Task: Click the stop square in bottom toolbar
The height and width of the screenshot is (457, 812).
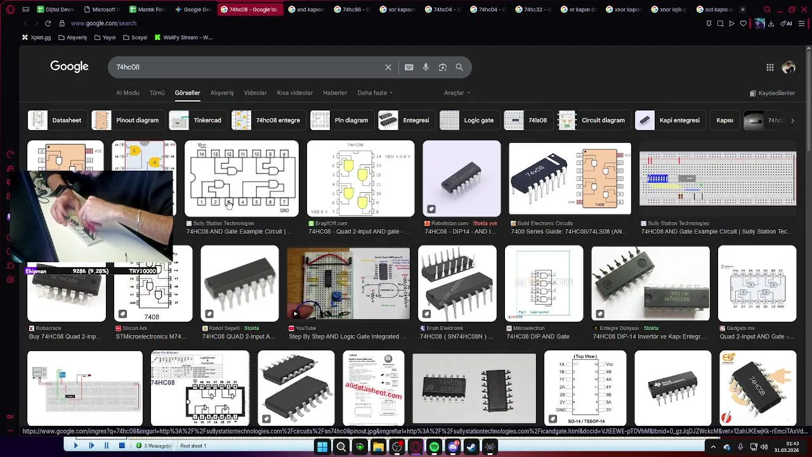Action: [x=122, y=446]
